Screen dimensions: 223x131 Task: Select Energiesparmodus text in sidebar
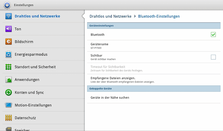[x=31, y=54]
